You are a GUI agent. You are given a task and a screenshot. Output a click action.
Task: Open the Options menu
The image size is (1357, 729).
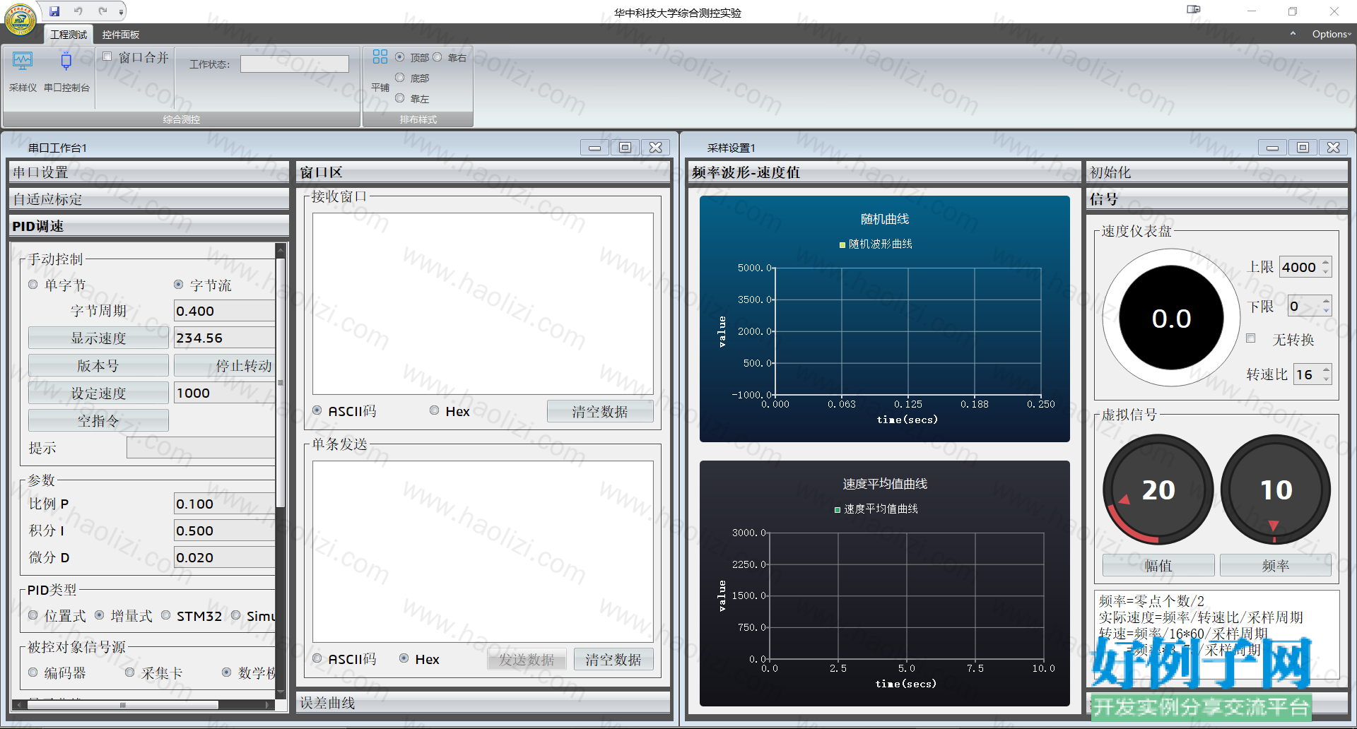coord(1331,34)
